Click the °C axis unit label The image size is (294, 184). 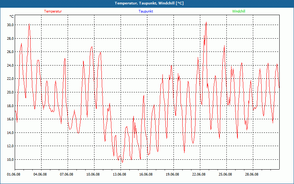[12, 17]
